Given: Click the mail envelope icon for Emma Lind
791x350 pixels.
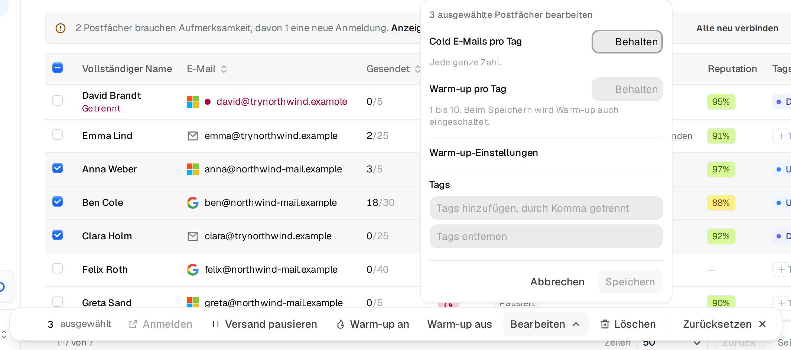Looking at the screenshot, I should [x=193, y=136].
